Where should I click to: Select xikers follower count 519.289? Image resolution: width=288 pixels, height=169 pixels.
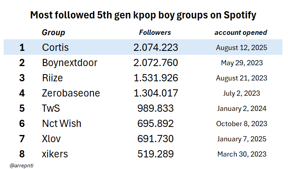click(155, 154)
